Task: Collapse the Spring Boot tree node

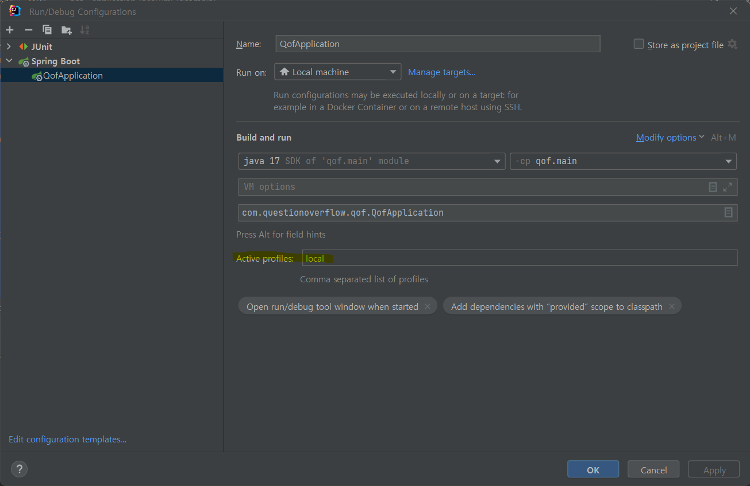Action: (9, 61)
